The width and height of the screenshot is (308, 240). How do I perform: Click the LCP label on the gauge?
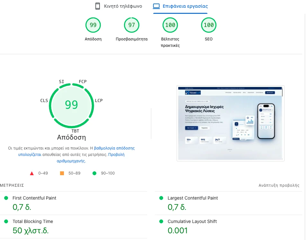pyautogui.click(x=99, y=100)
